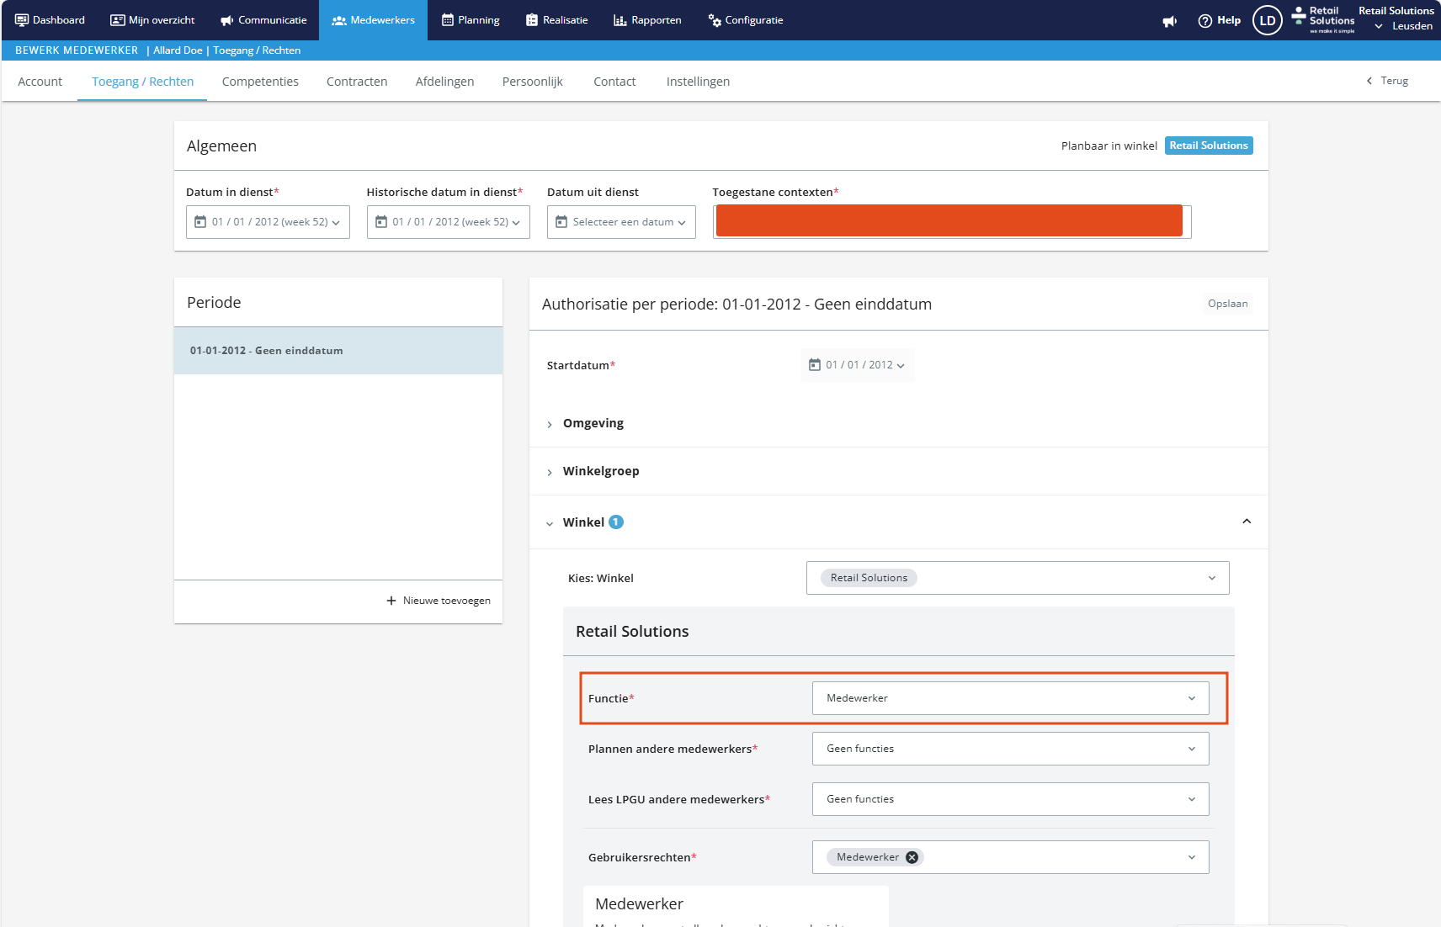1441x927 pixels.
Task: Open the Plannen andere medewerkers dropdown
Action: click(x=1010, y=749)
